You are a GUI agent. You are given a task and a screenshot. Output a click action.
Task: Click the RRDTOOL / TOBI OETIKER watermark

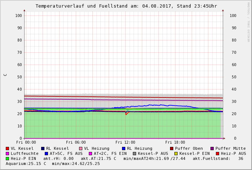(x=248, y=22)
